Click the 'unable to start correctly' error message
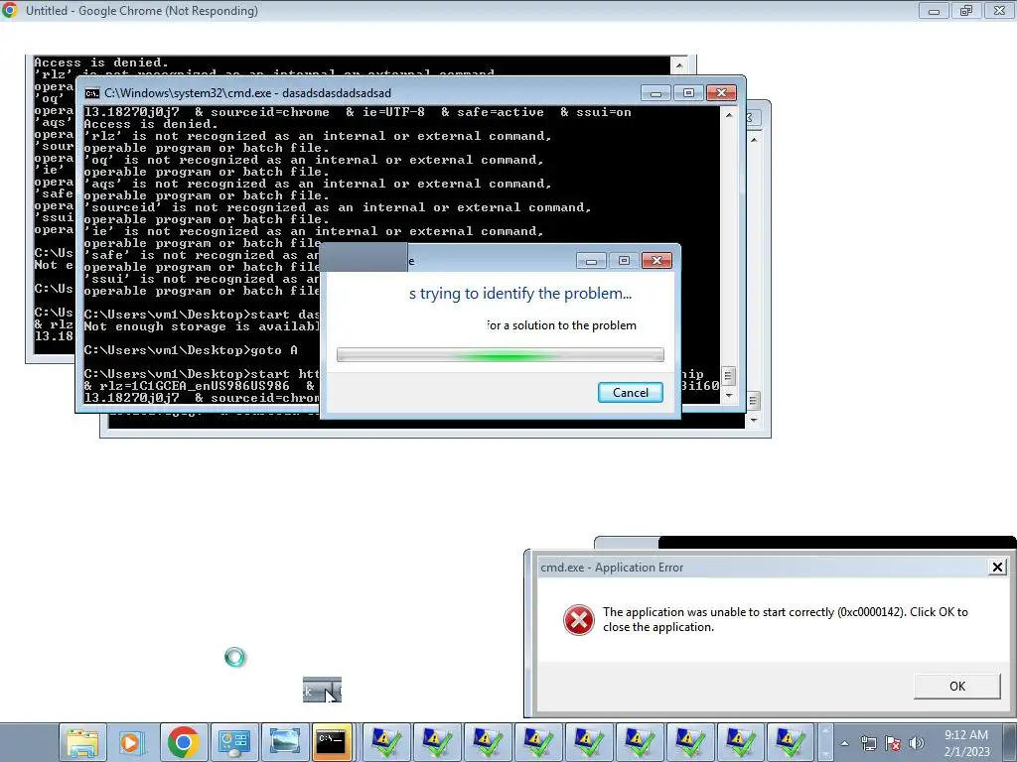 [785, 619]
